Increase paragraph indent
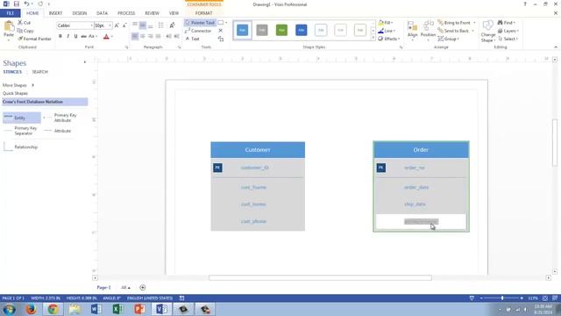Viewport: 561px width, 316px height. pos(176,36)
